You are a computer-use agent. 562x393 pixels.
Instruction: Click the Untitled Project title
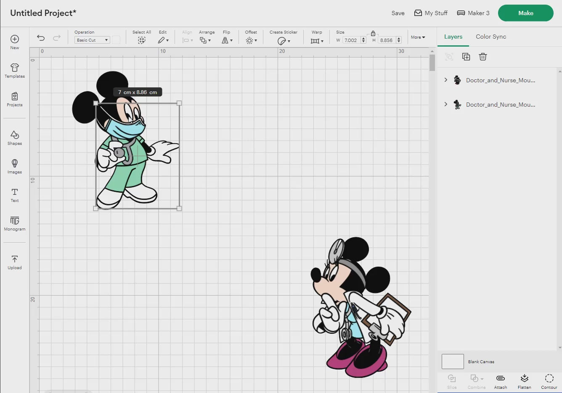point(43,13)
